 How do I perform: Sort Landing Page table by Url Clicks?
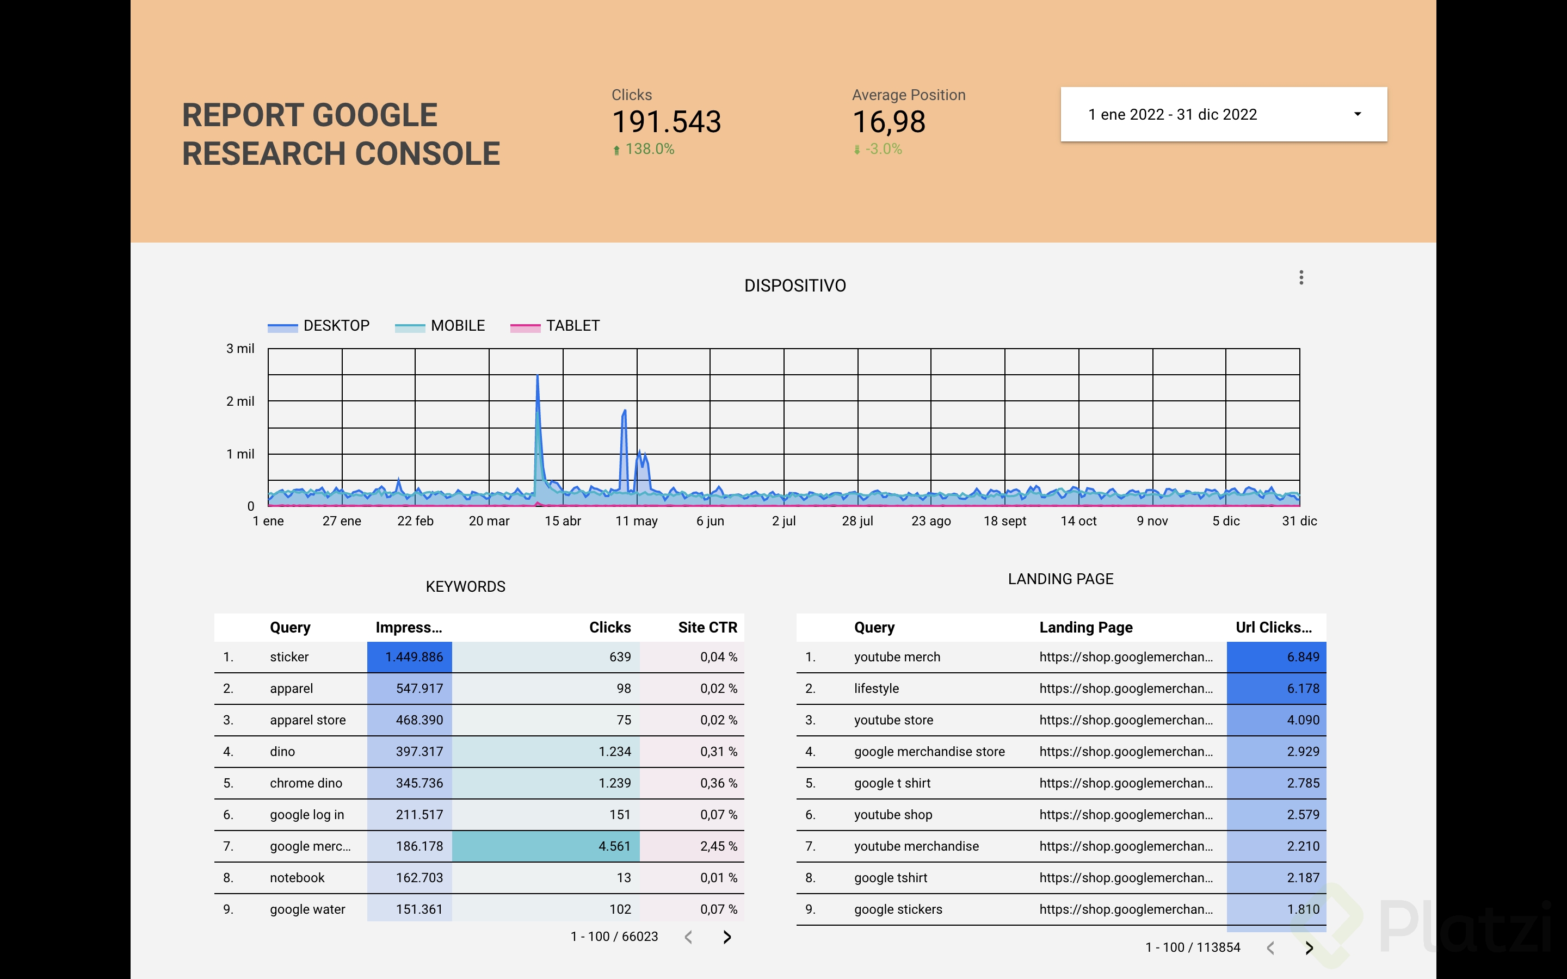[1273, 628]
